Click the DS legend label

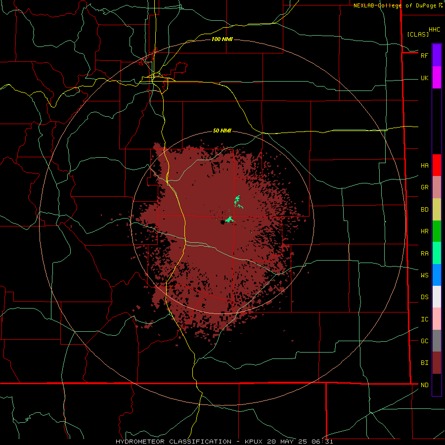tap(424, 297)
